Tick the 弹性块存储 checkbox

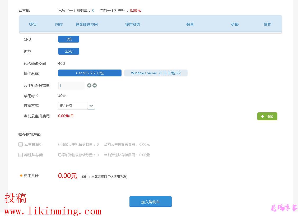tap(21, 155)
